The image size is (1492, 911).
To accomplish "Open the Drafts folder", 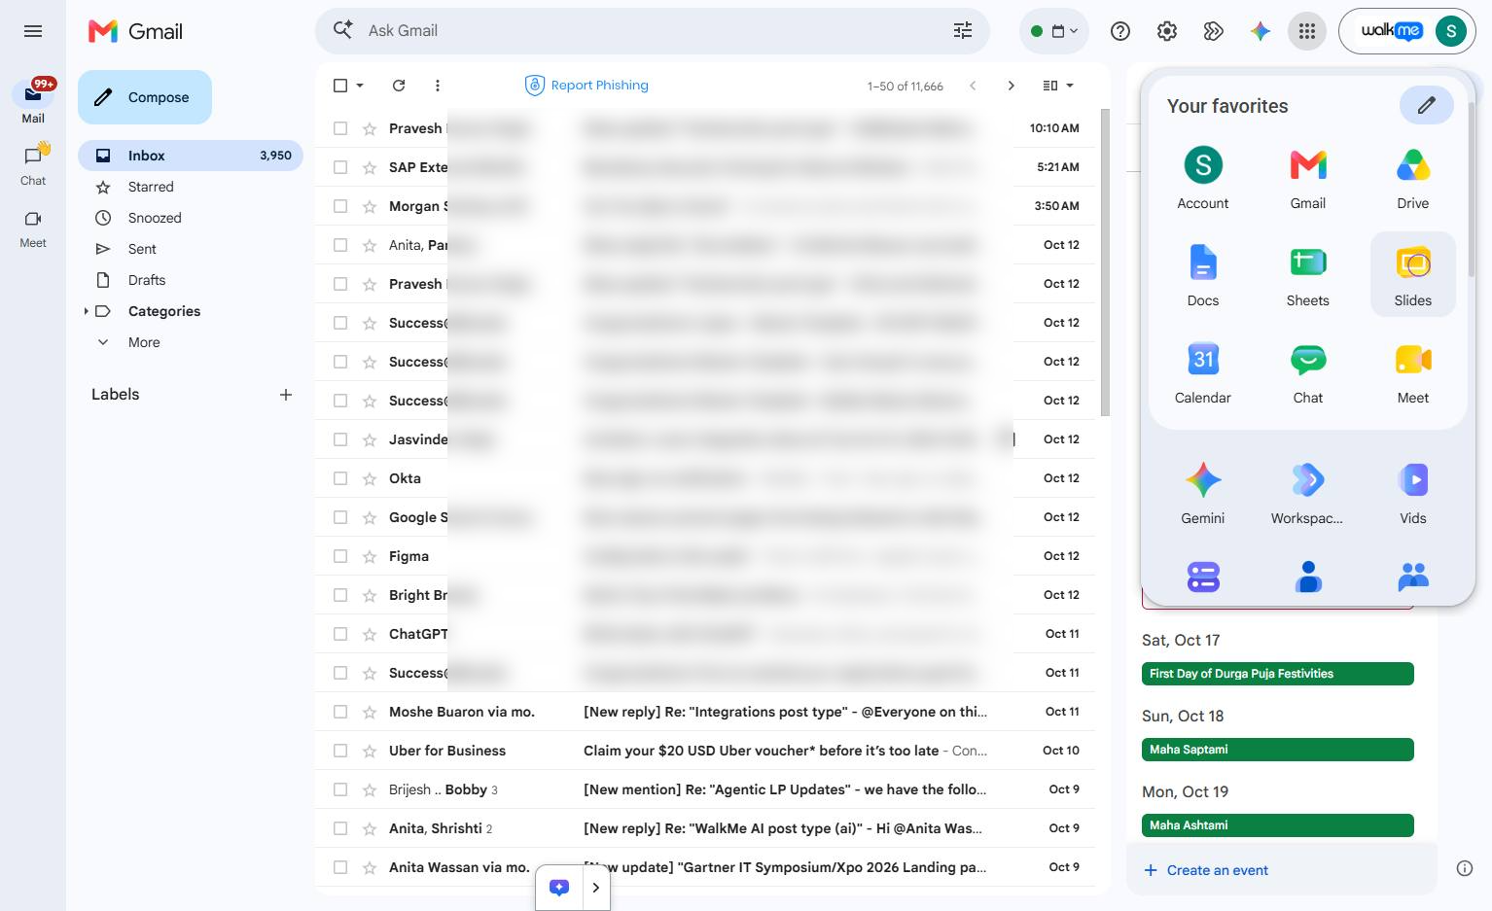I will pyautogui.click(x=147, y=280).
